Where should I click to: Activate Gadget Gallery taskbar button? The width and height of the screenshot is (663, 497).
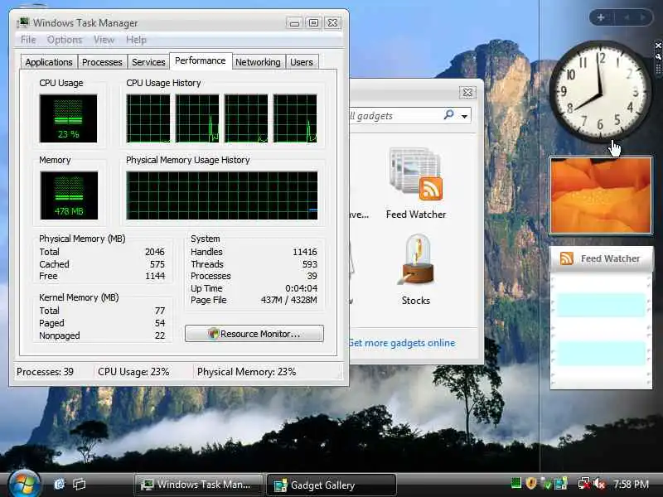click(331, 485)
